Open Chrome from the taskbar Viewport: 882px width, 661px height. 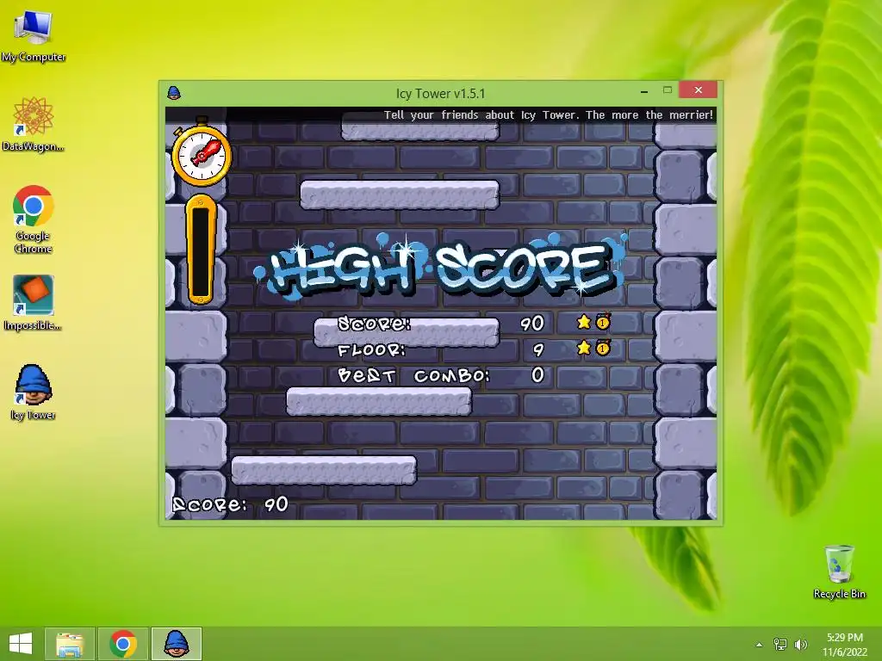(123, 644)
